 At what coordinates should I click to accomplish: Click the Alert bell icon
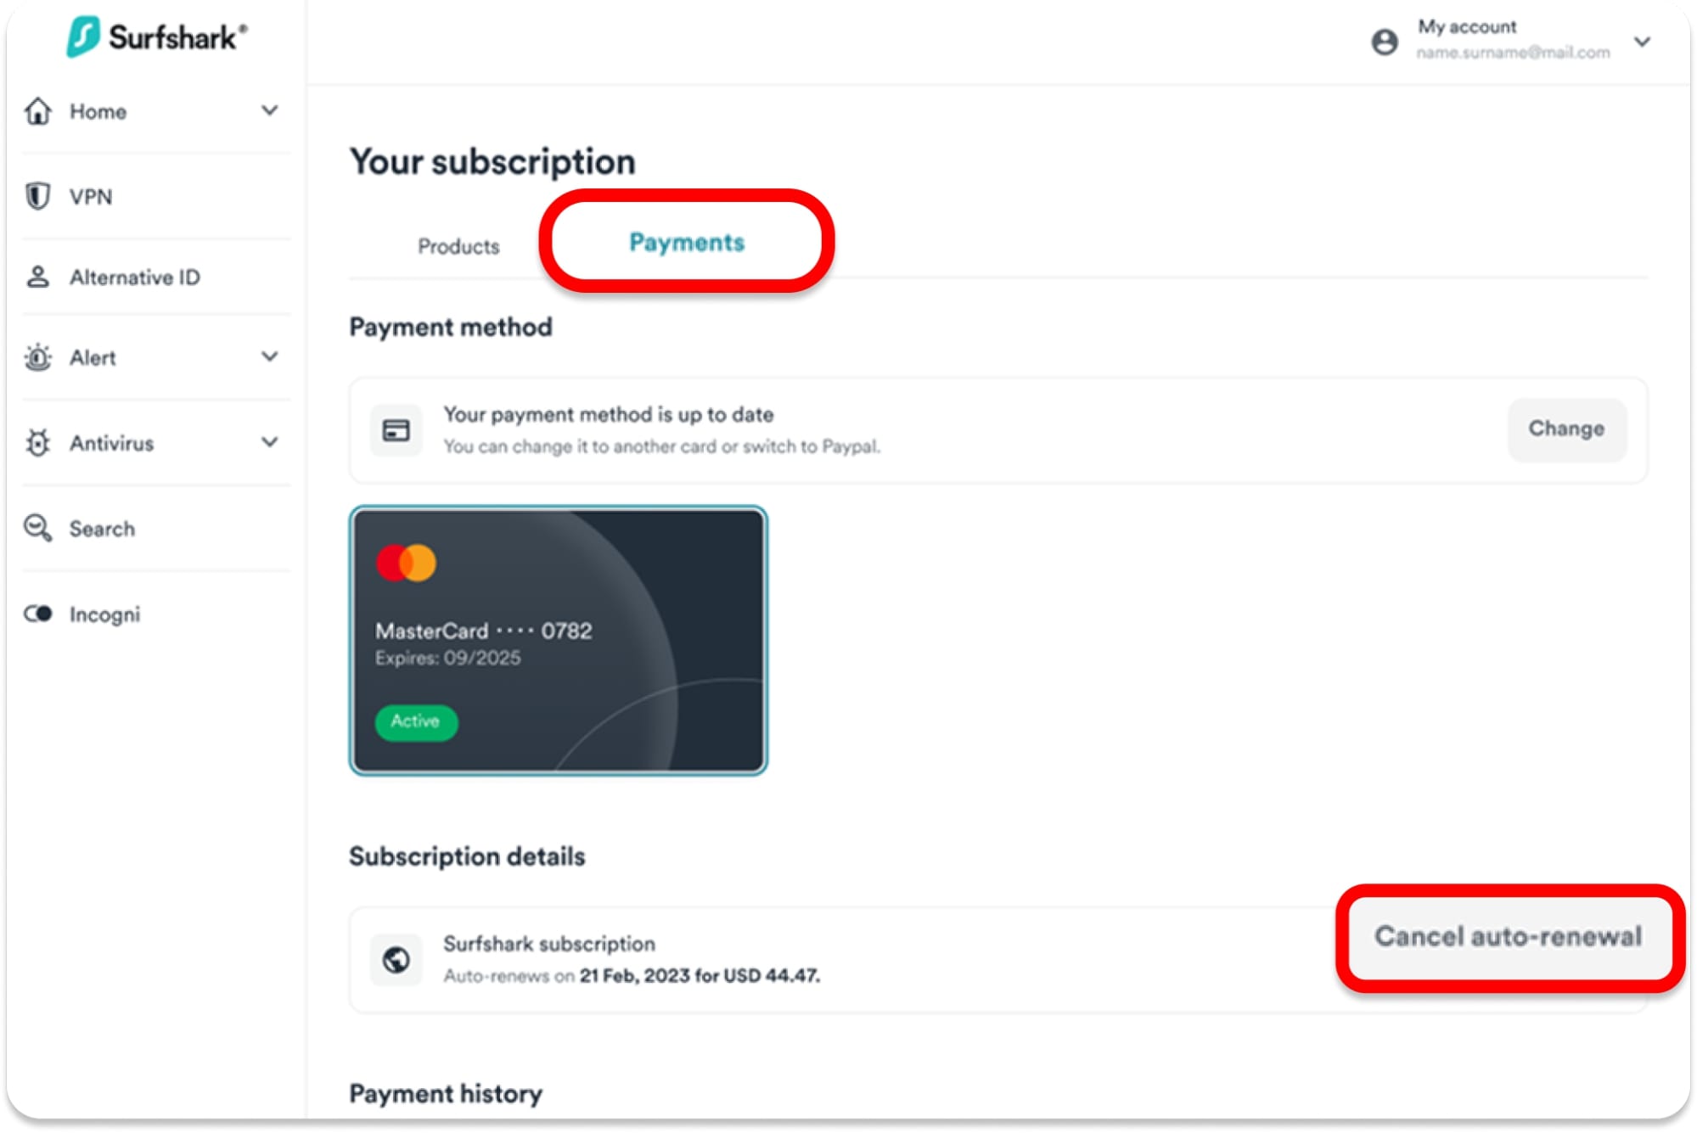tap(37, 357)
